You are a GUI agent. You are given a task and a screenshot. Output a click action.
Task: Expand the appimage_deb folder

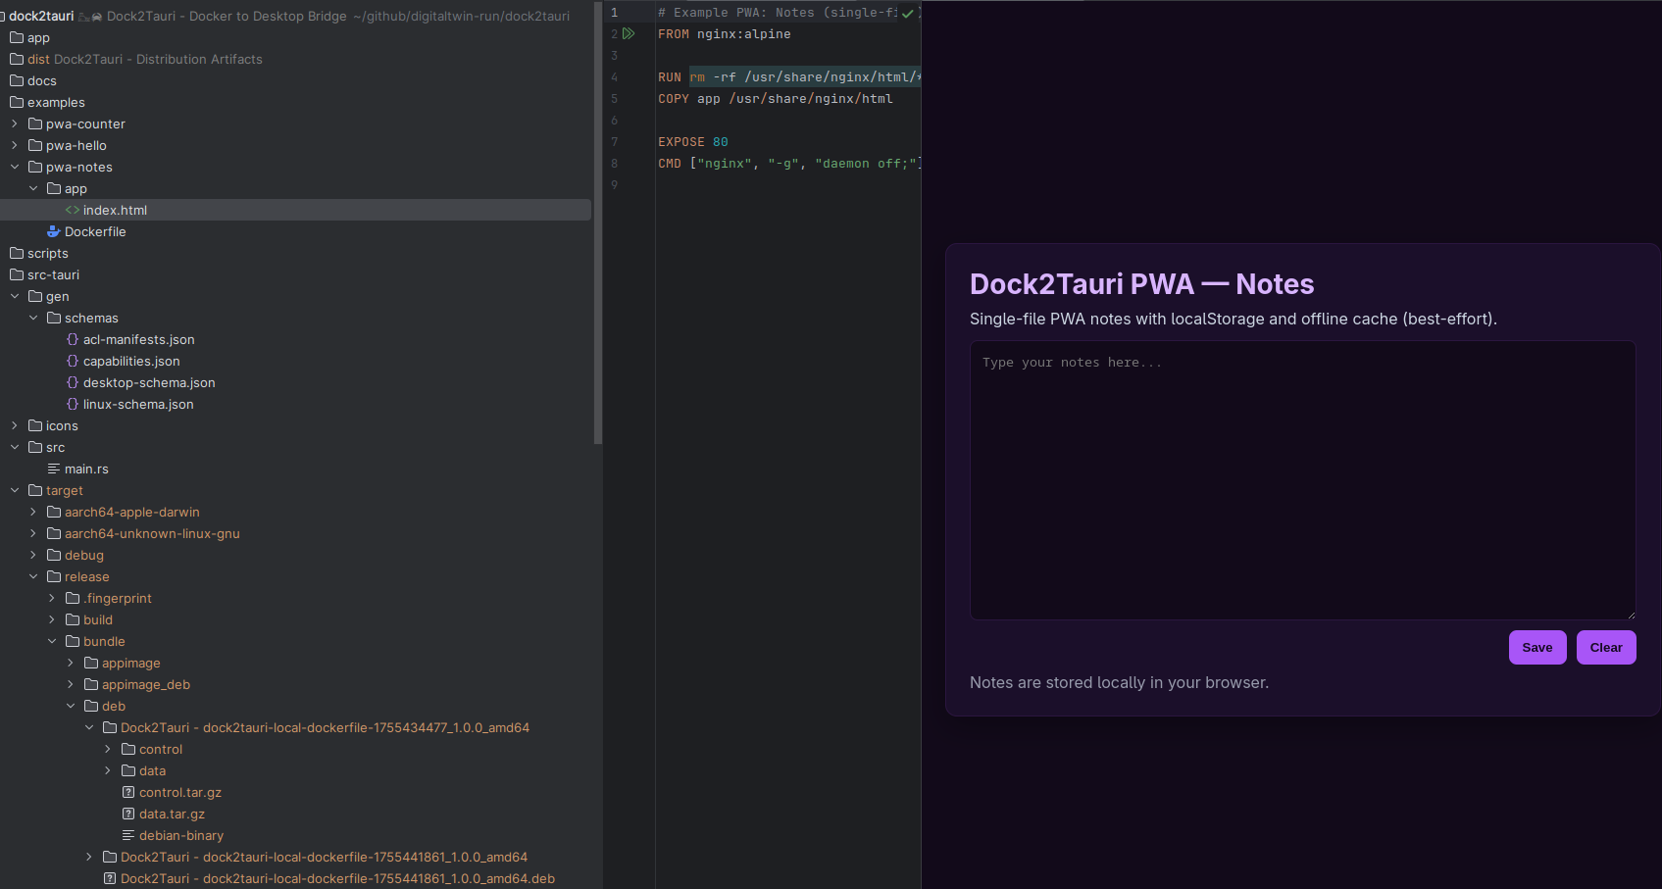71,684
